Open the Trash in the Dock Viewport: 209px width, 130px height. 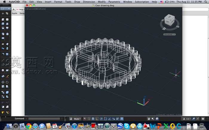click(x=202, y=126)
